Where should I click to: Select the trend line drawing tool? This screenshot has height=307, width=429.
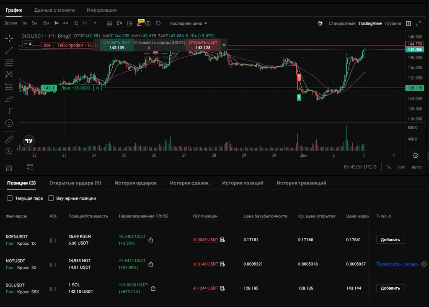(x=9, y=50)
